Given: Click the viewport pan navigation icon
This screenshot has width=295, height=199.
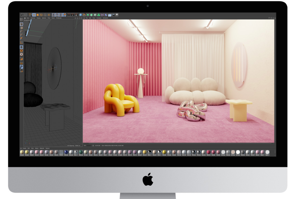Looking at the screenshot, I should (x=75, y=18).
